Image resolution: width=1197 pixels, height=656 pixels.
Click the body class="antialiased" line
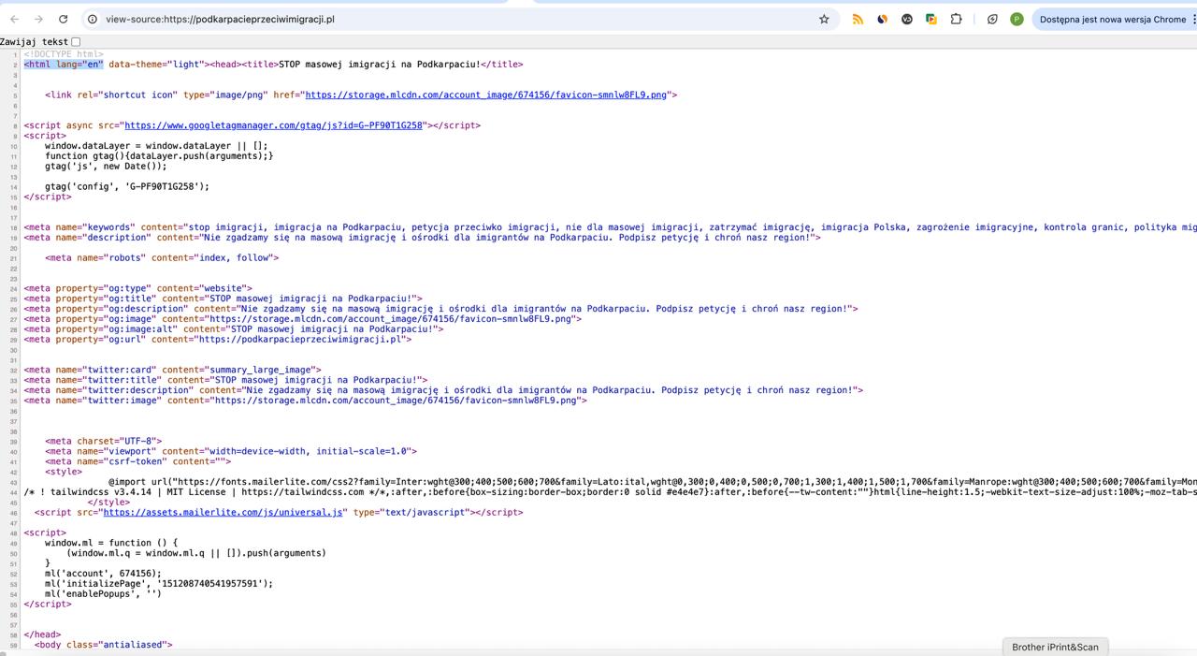click(104, 645)
